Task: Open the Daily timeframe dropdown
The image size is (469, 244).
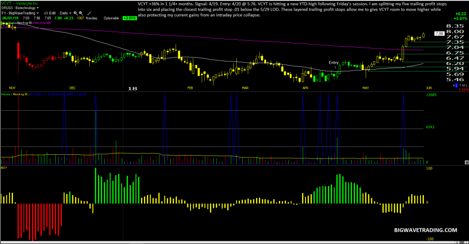Action: point(65,13)
